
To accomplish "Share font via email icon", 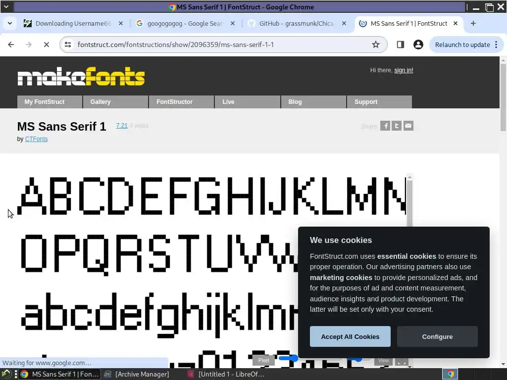I will [408, 126].
